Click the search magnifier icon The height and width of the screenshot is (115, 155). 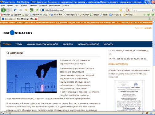coord(153,10)
